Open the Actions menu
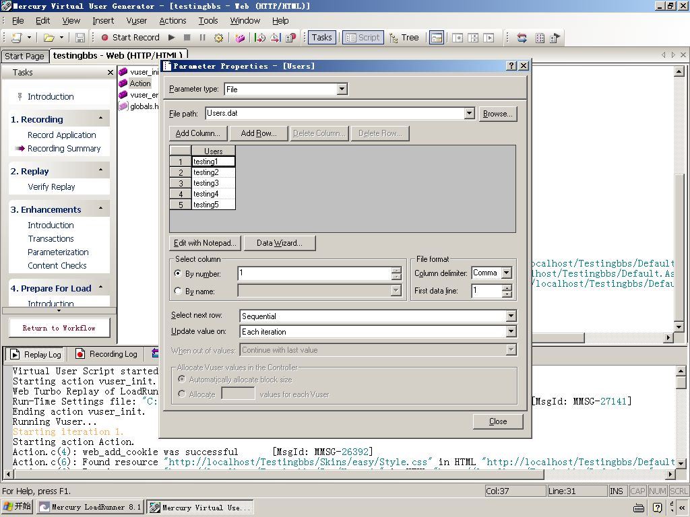Viewport: 690px width, 517px height. (172, 21)
